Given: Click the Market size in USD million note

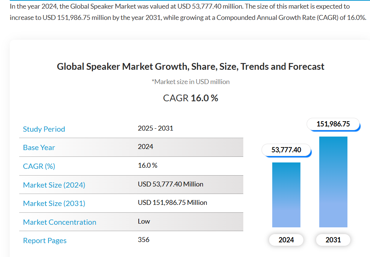Looking at the screenshot, I should 191,82.
